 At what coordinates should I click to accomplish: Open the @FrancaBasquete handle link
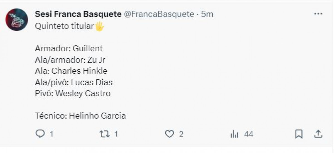point(159,14)
